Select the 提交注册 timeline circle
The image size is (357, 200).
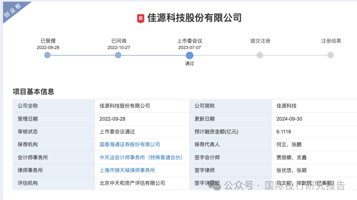(260, 55)
